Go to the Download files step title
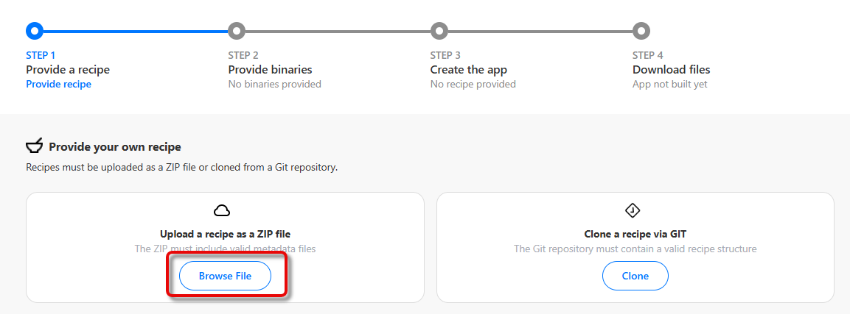The image size is (850, 314). coord(671,69)
